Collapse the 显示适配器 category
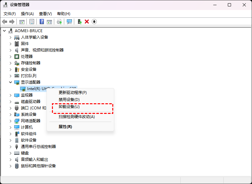Image resolution: width=252 pixels, height=184 pixels. point(10,82)
